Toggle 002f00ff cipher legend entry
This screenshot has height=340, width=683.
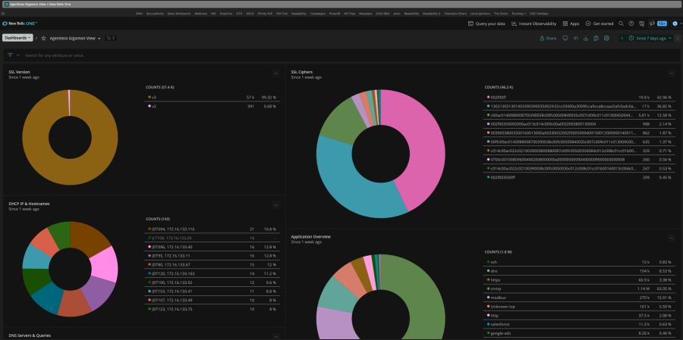580,98
